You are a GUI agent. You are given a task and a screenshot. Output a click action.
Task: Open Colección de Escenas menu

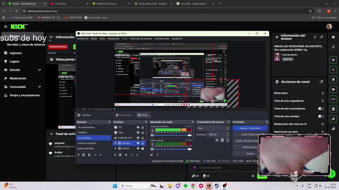pos(141,39)
